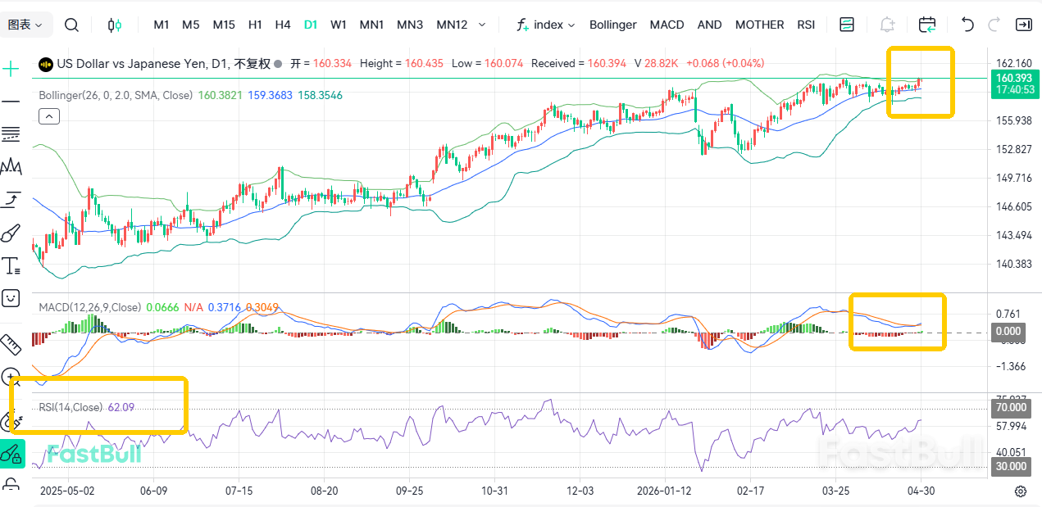This screenshot has width=1042, height=507.
Task: Switch to the H4 timeframe
Action: pos(283,25)
